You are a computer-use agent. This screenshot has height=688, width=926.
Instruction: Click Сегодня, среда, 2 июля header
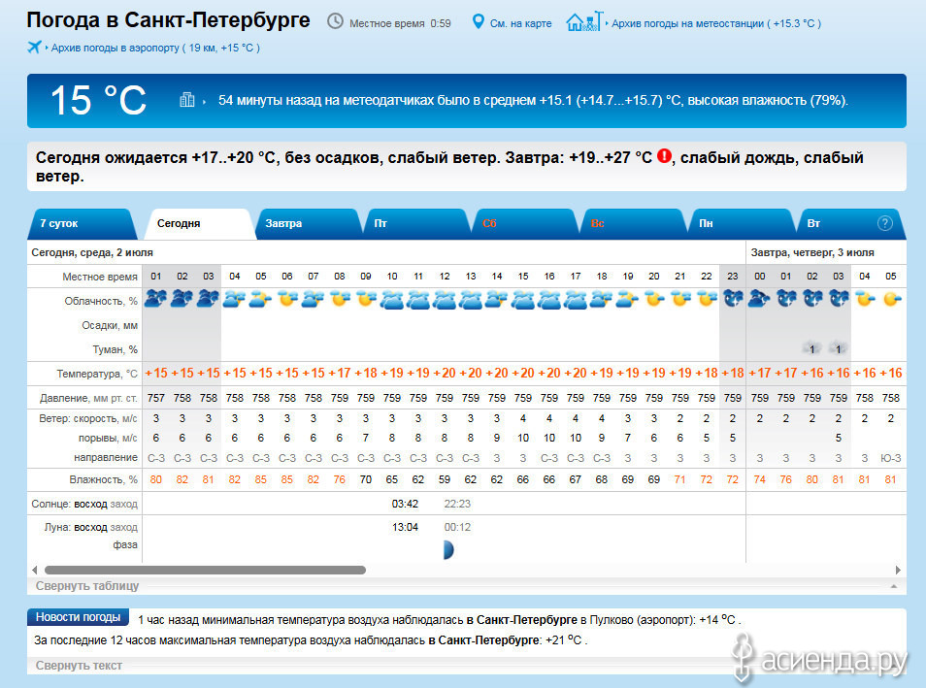pos(92,252)
